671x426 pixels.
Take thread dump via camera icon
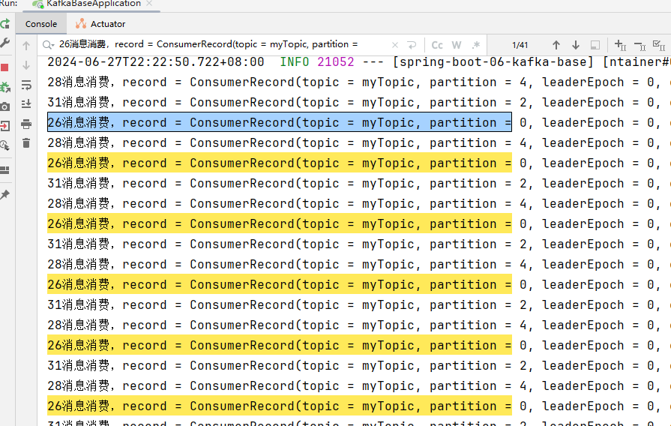[4, 106]
